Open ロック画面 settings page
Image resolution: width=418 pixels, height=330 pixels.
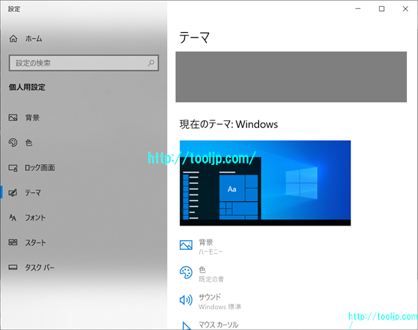(x=40, y=168)
